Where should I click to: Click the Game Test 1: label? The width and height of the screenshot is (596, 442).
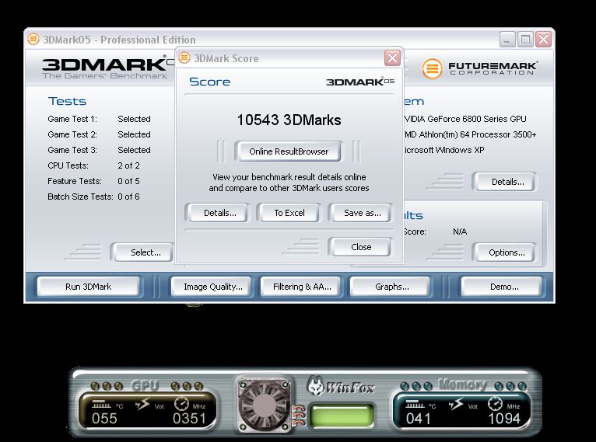[x=72, y=119]
